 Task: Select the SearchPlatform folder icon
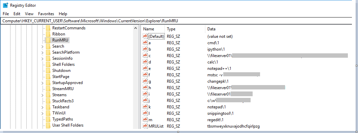[48, 52]
